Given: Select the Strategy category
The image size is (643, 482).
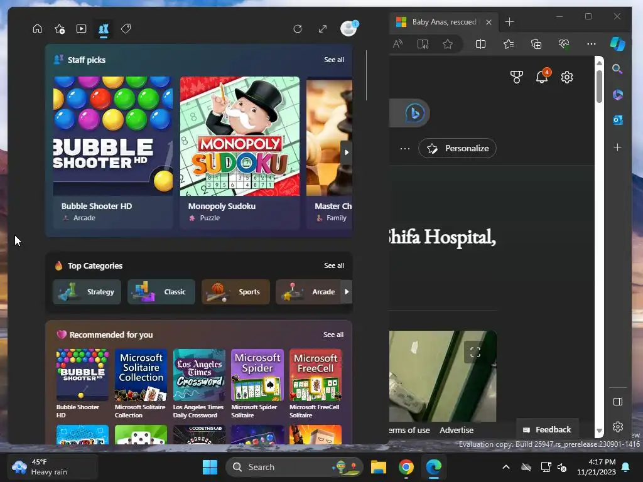Looking at the screenshot, I should 87,292.
